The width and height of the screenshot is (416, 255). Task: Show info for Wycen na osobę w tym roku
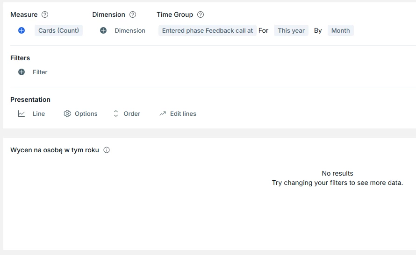point(107,150)
